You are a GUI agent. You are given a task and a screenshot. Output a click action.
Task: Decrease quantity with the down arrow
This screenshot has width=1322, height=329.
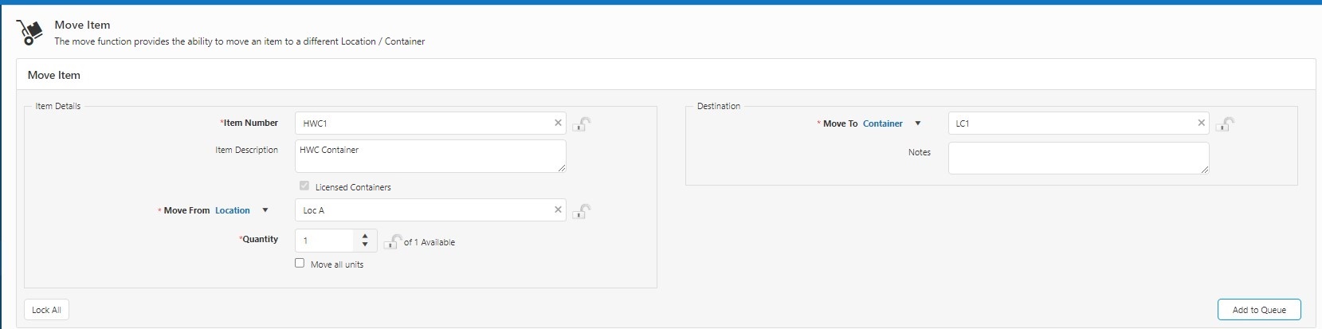click(365, 245)
